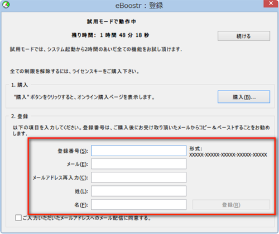This screenshot has height=234, width=279.
Task: Click the 続ける (Continue) button
Action: 244,36
